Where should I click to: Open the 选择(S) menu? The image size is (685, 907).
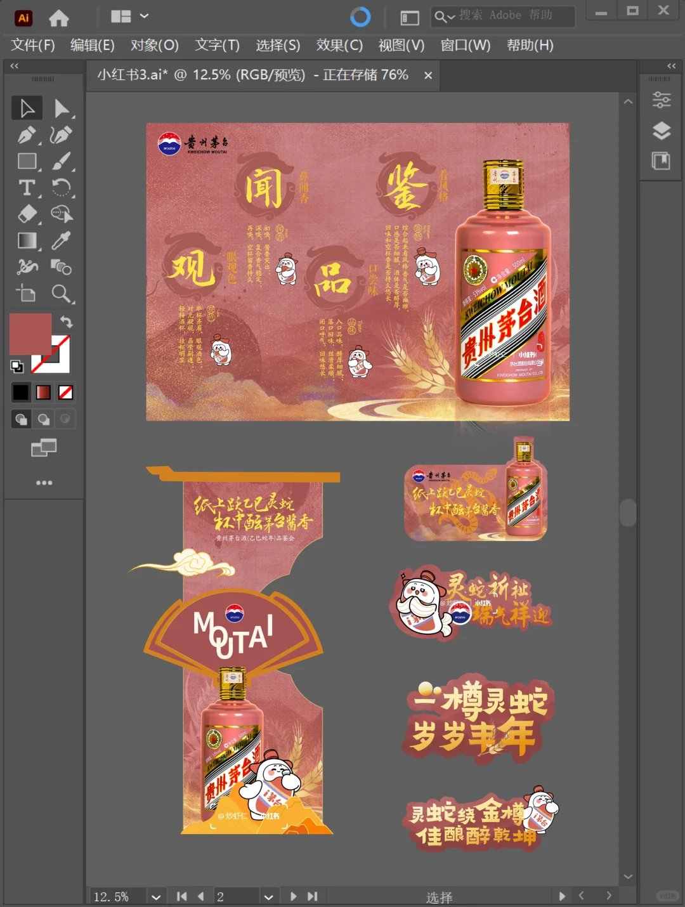278,45
